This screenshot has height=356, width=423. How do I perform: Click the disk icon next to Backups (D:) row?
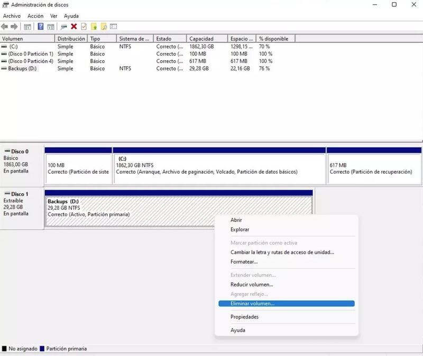pos(4,69)
